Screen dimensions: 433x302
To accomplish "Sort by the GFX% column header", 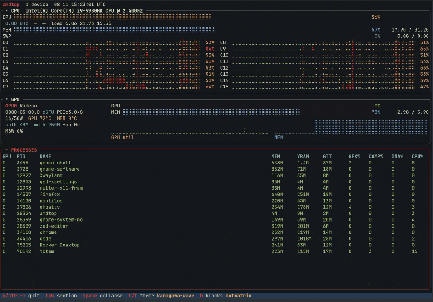I will tap(355, 156).
